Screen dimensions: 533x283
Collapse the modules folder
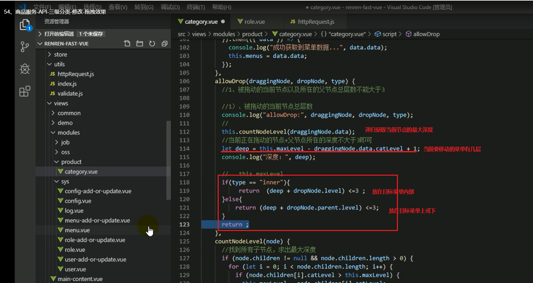(53, 132)
